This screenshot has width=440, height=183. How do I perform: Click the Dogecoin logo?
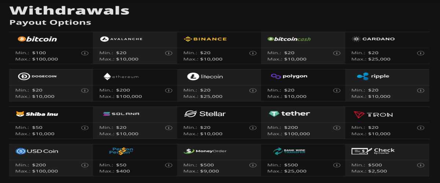point(37,76)
